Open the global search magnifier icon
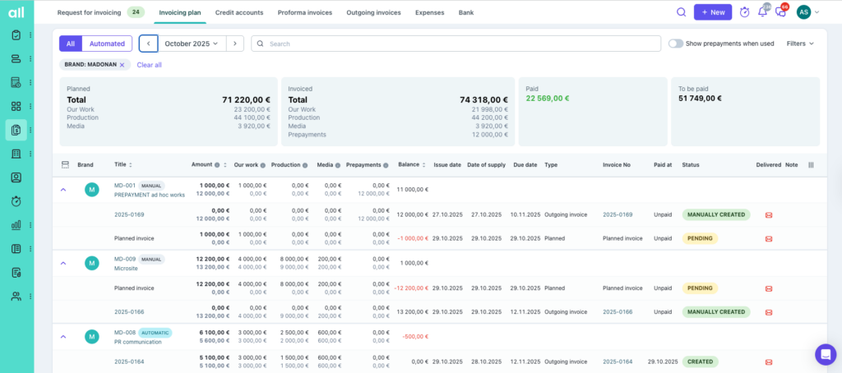 681,12
